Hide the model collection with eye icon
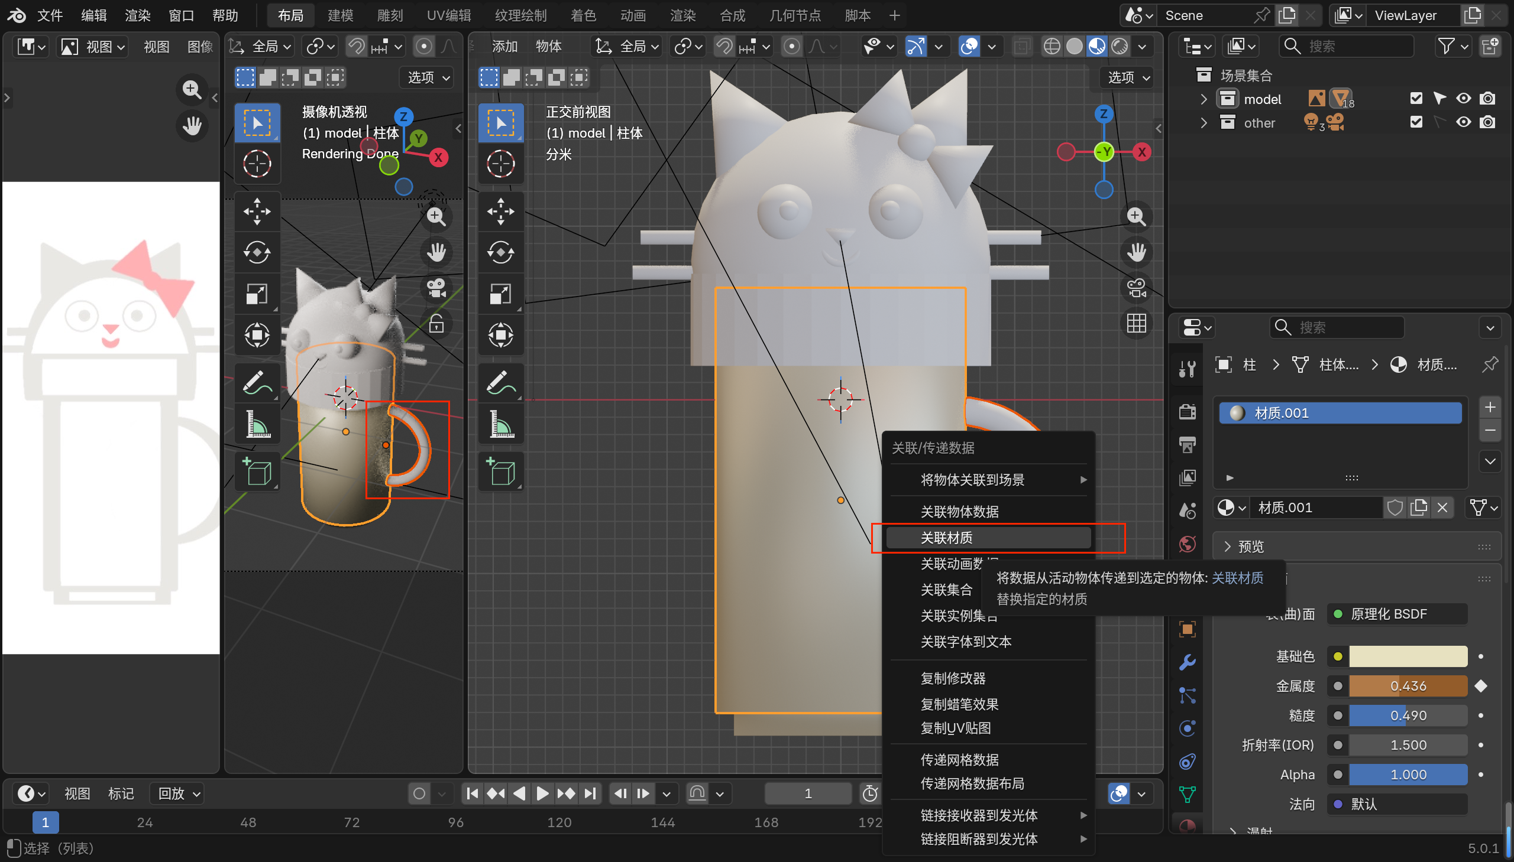Image resolution: width=1514 pixels, height=862 pixels. tap(1463, 98)
